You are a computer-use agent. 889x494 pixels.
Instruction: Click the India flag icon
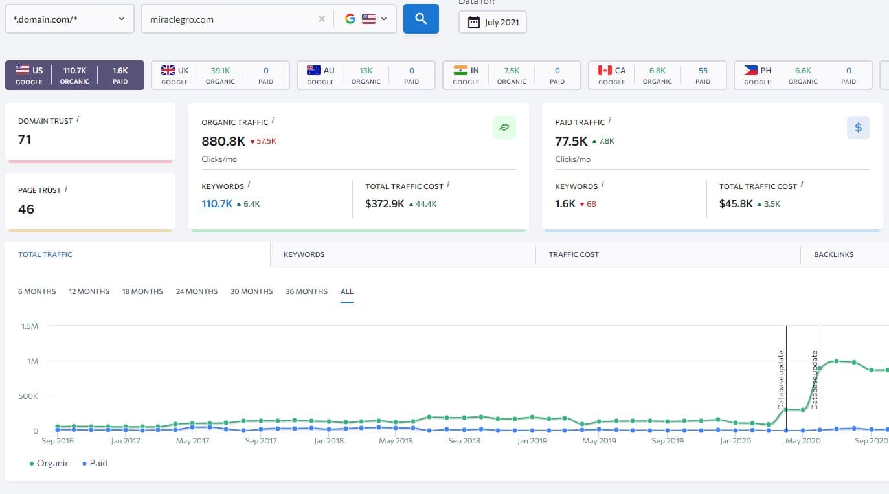point(460,70)
